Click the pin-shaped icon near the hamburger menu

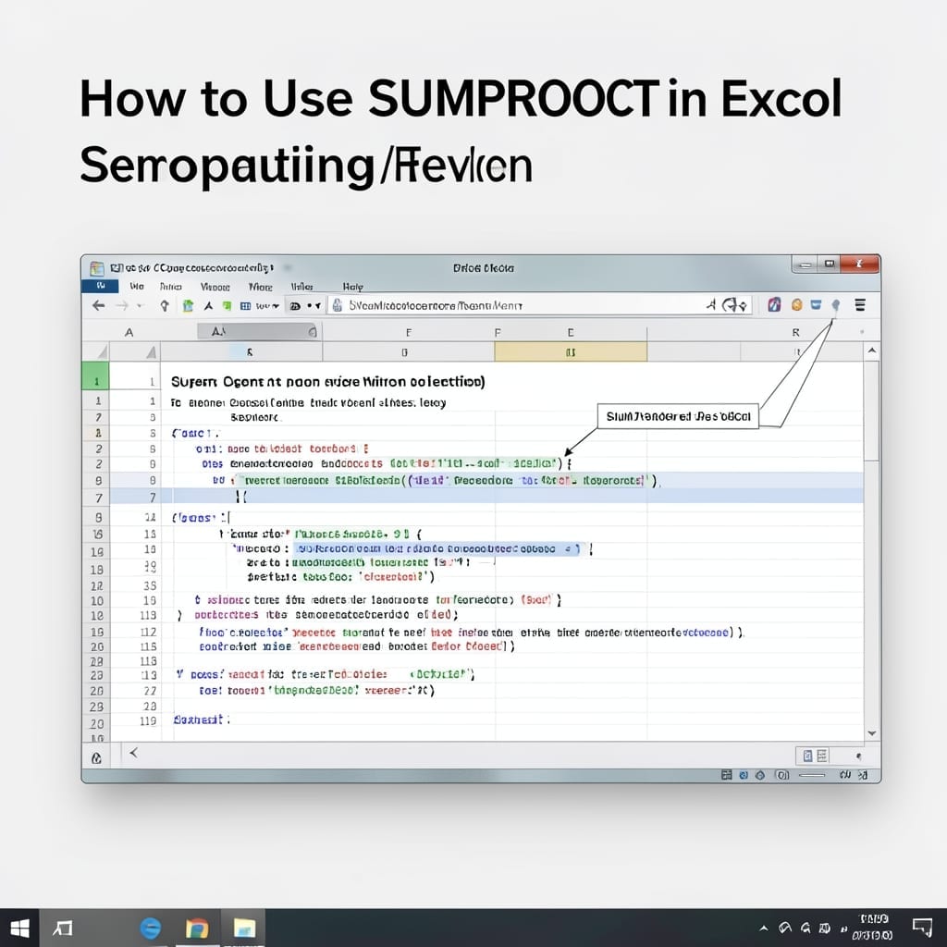tap(836, 305)
